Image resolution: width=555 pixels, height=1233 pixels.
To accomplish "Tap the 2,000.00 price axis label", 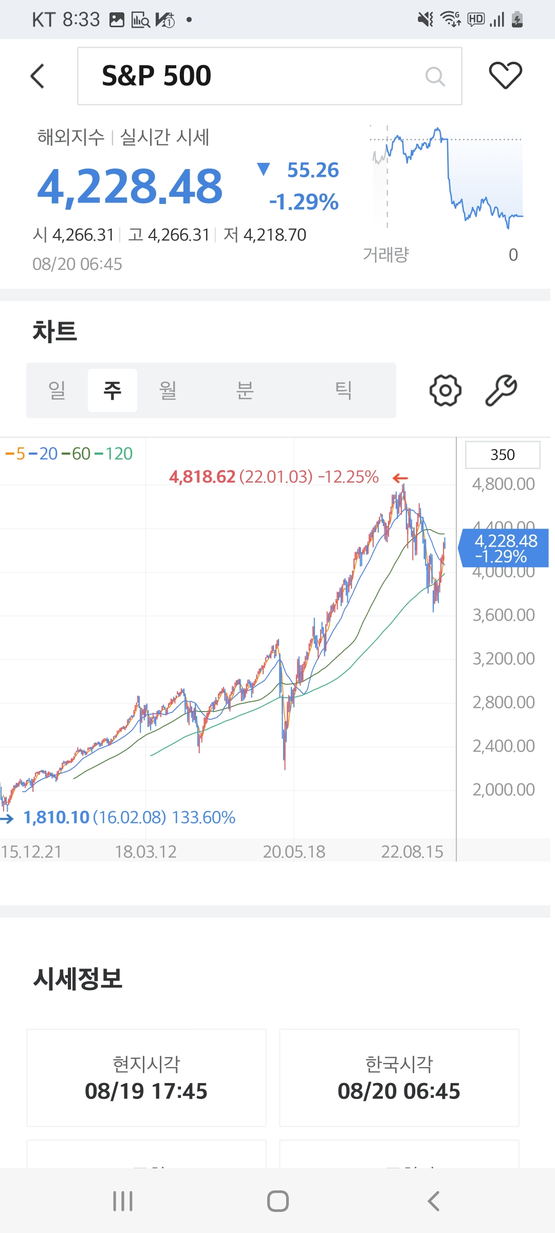I will (x=504, y=790).
